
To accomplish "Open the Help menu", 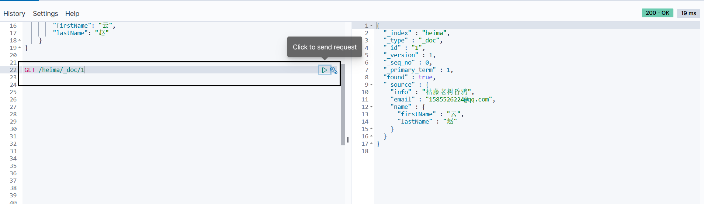I will tap(72, 14).
